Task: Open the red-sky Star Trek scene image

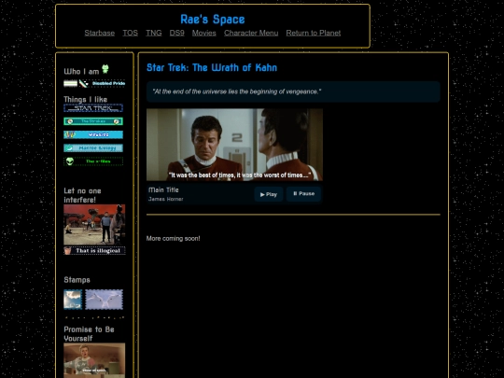Action: tap(94, 225)
